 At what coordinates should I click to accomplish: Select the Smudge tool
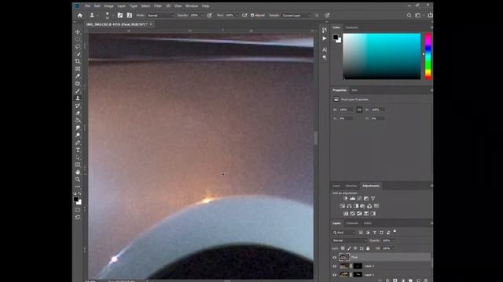[x=78, y=128]
